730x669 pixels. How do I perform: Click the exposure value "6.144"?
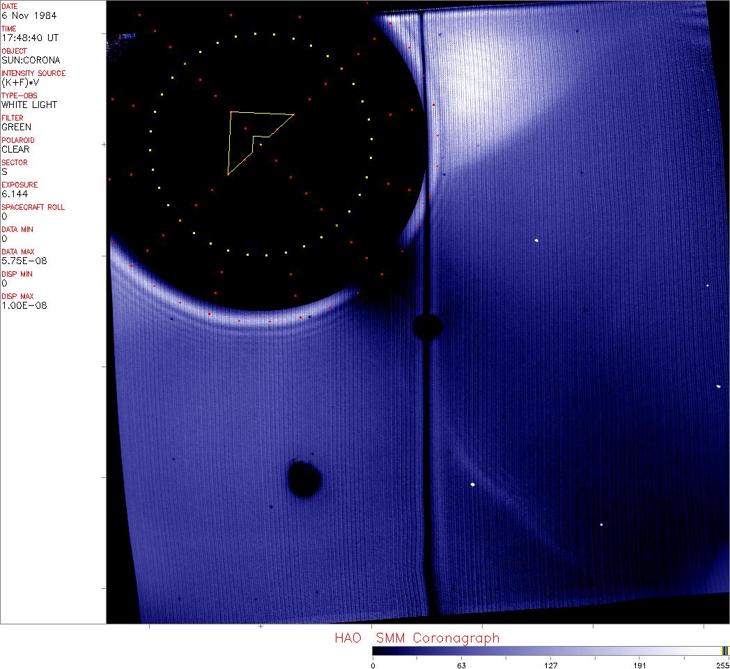pos(13,194)
